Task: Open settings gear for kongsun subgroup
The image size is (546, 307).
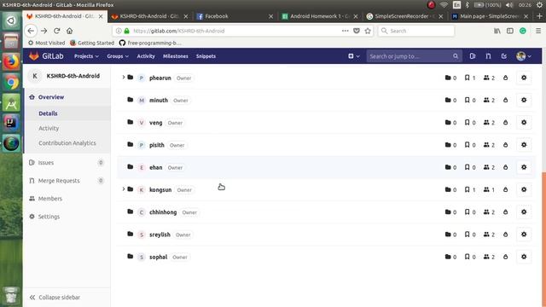Action: click(x=524, y=189)
